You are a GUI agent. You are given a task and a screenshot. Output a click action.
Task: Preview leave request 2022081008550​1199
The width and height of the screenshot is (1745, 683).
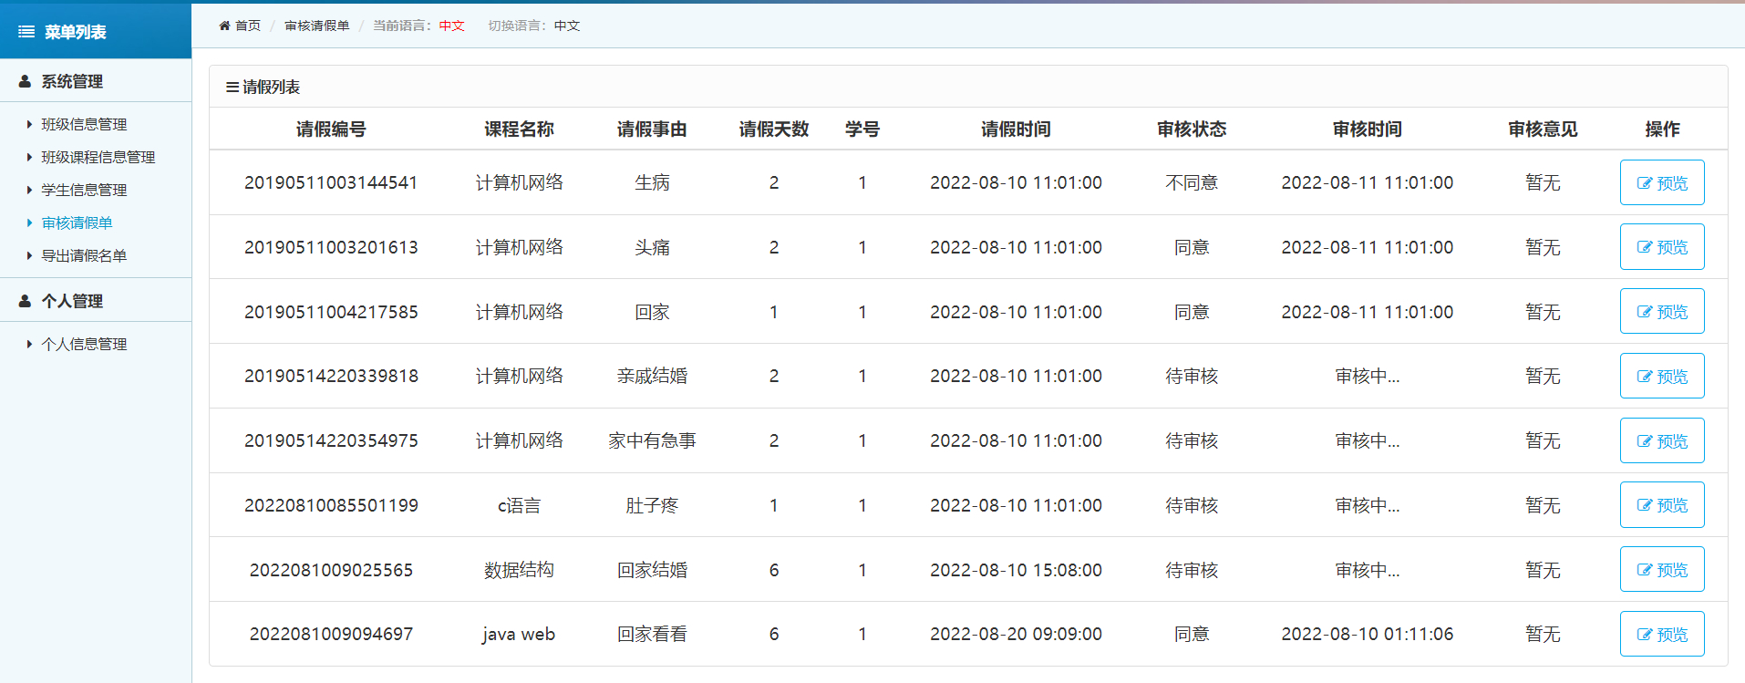1662,505
